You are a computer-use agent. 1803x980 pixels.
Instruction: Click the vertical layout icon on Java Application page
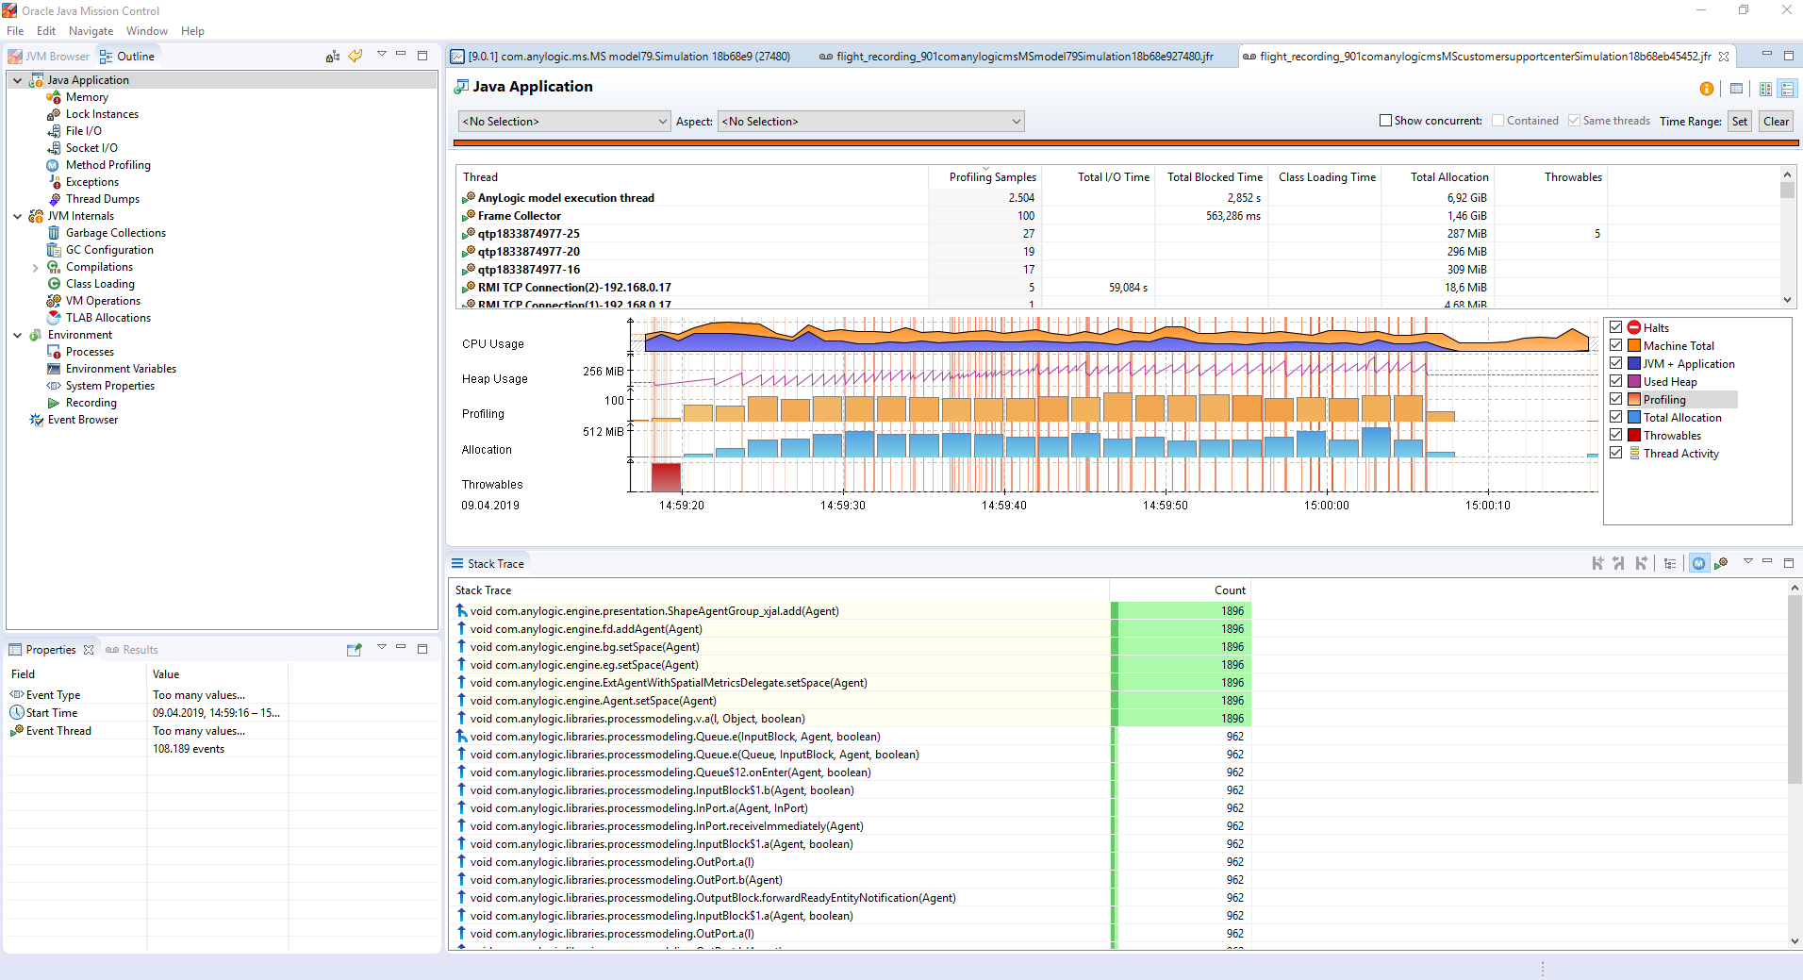click(x=1765, y=89)
